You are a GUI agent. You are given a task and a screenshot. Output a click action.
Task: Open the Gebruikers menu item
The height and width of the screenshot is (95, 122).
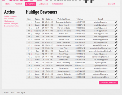click(x=43, y=4)
